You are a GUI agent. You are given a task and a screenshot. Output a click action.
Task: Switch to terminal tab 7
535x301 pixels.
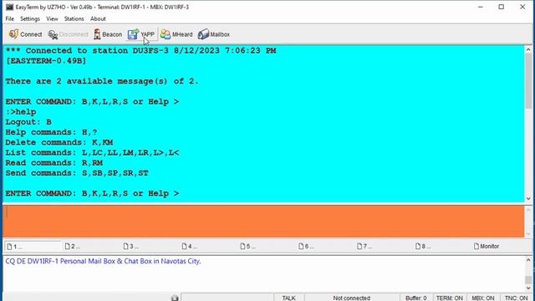click(x=364, y=247)
